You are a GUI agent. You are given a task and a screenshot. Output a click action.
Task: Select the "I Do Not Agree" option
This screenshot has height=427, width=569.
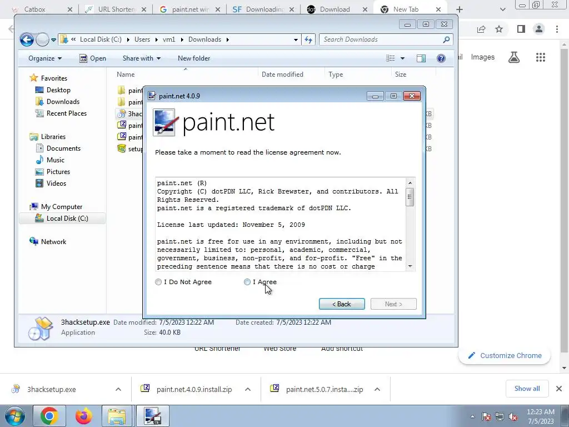coord(158,282)
